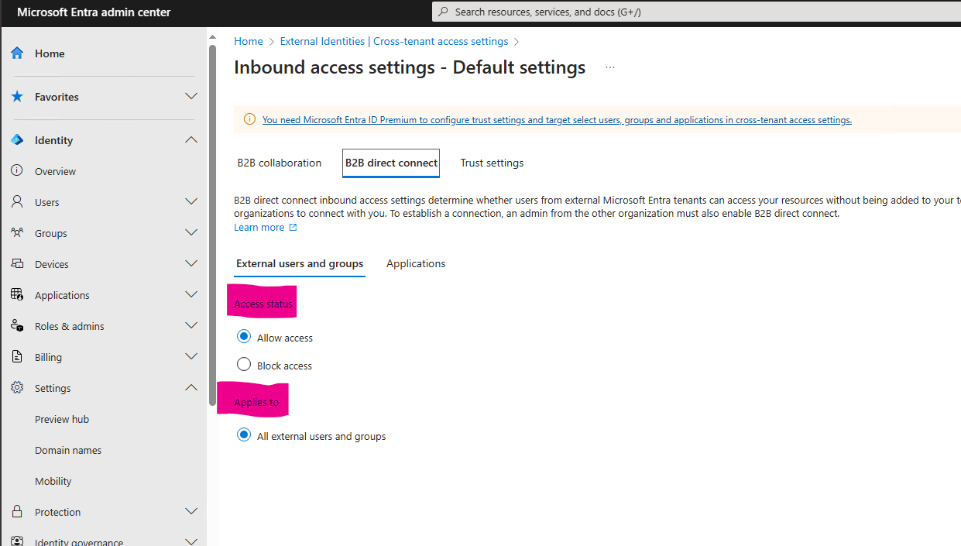Expand the Devices menu chevron
The height and width of the screenshot is (546, 961).
pos(191,263)
